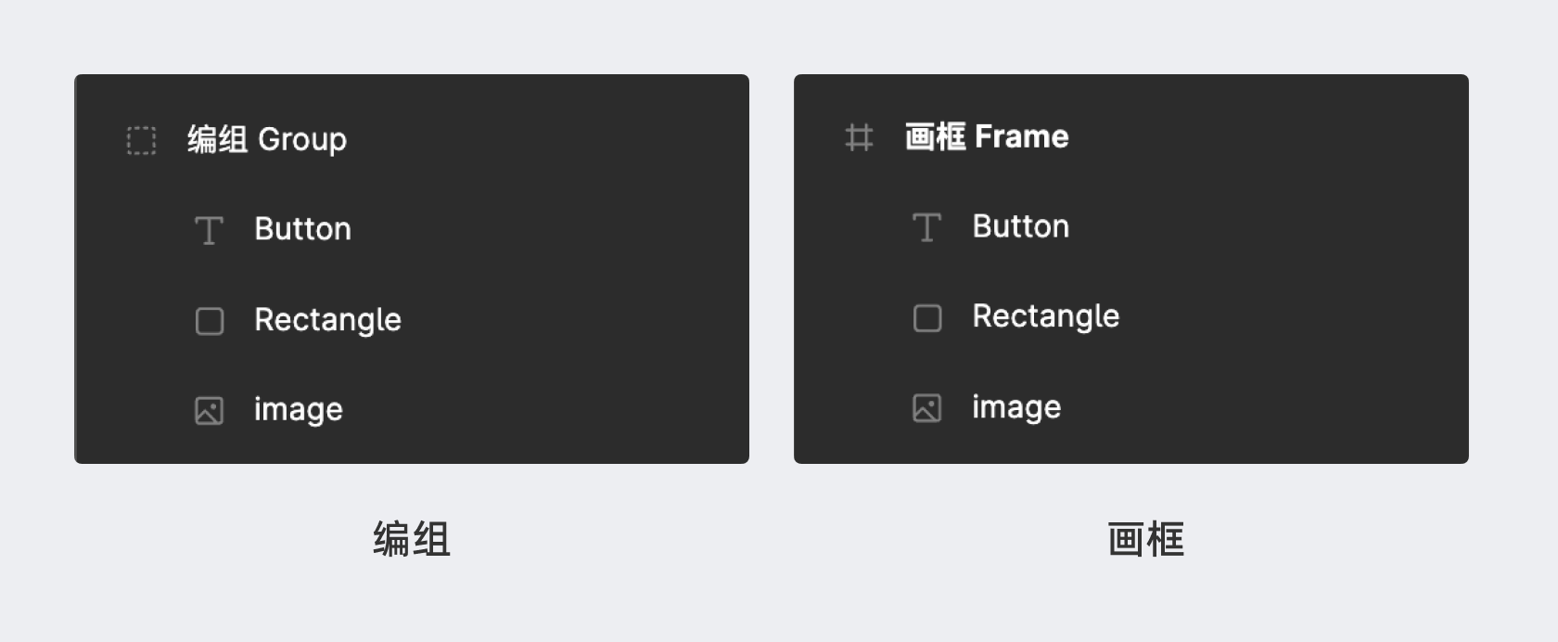The image size is (1558, 642).
Task: Click the 画框 caption below right panel
Action: pos(1145,539)
